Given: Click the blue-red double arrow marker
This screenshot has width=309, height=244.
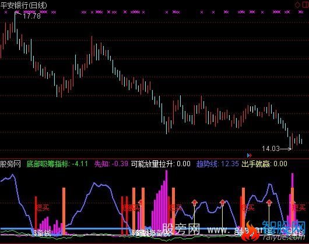Looking at the screenshot, I should 250,156.
